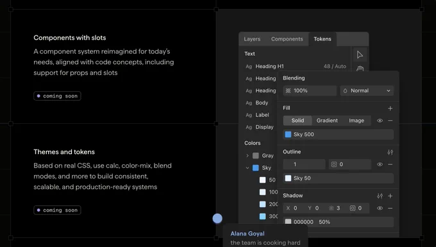The height and width of the screenshot is (247, 436).
Task: Select the Display text style
Action: coord(264,127)
